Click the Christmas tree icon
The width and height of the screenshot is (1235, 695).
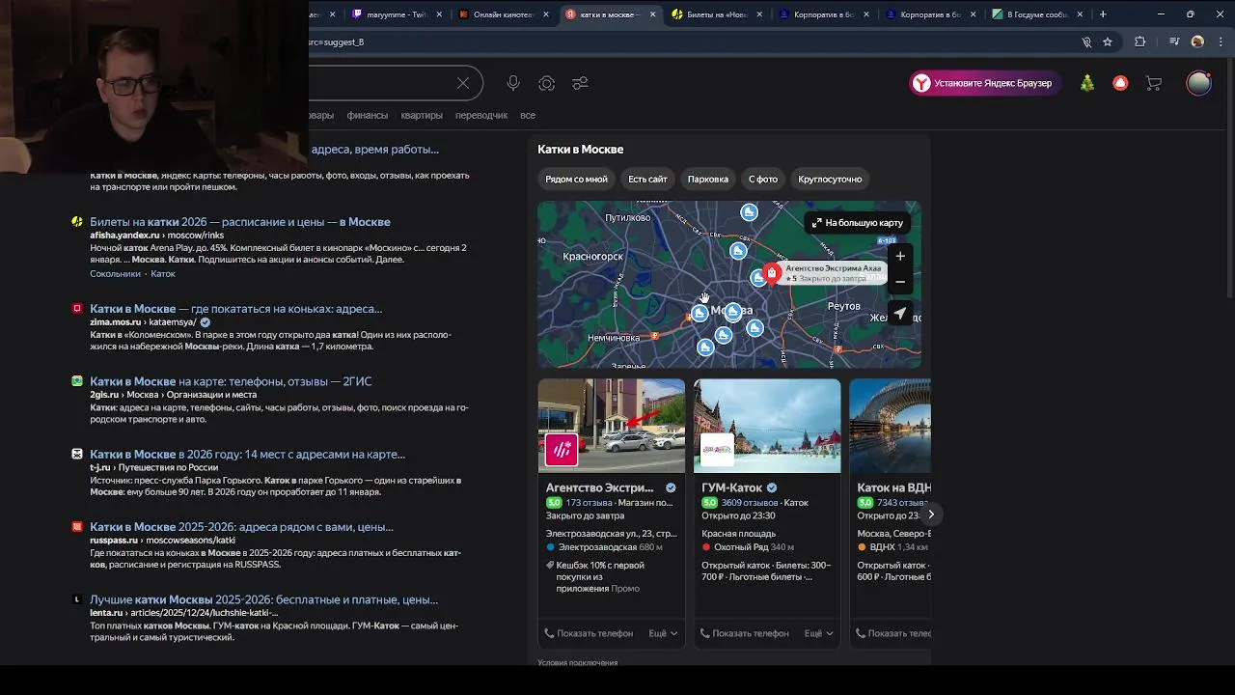pos(1087,83)
